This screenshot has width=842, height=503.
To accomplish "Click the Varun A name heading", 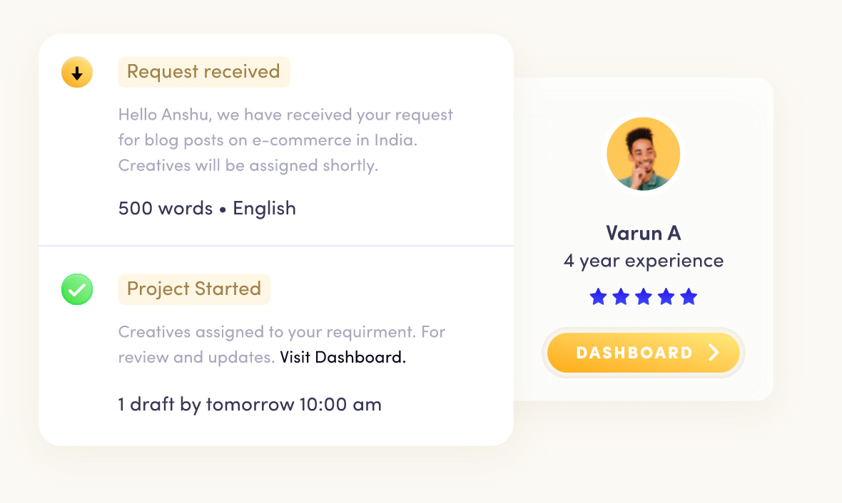I will point(643,233).
